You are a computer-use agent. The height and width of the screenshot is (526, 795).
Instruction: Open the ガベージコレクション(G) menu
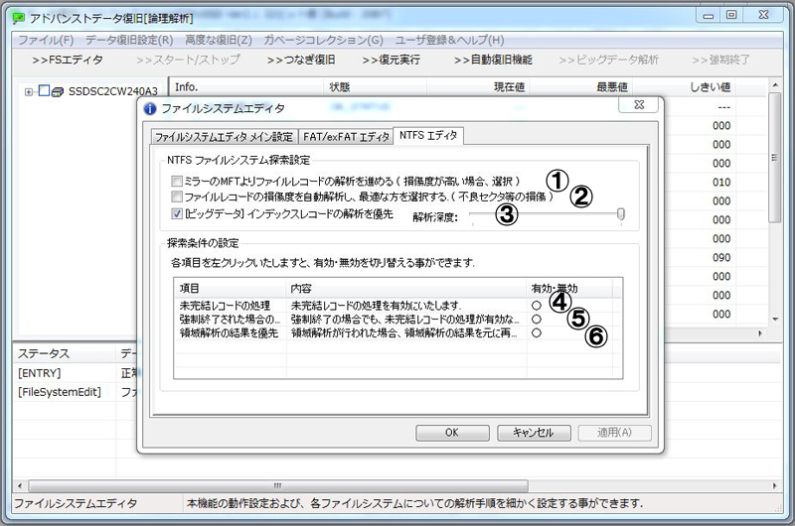click(x=324, y=40)
